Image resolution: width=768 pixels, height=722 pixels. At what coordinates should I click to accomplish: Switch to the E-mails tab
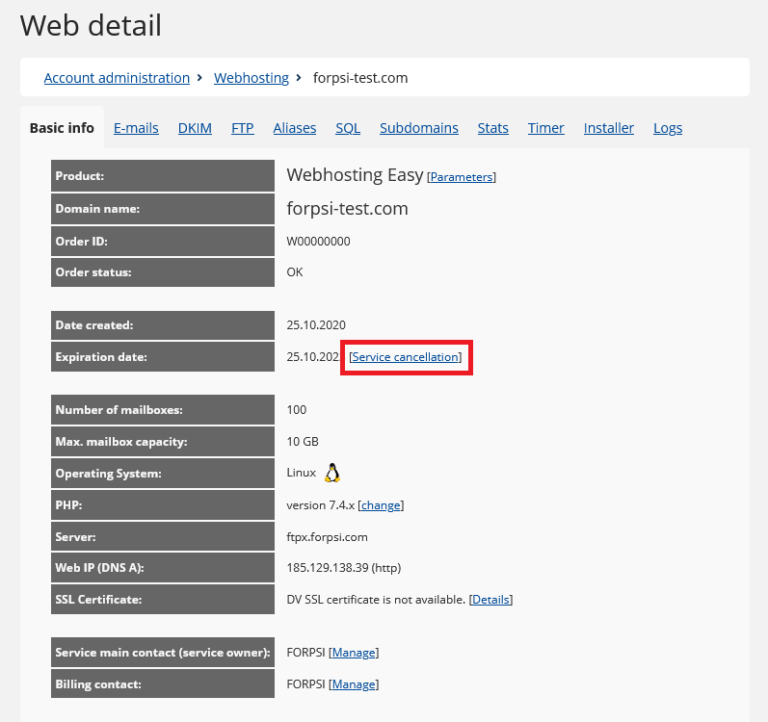[x=136, y=128]
